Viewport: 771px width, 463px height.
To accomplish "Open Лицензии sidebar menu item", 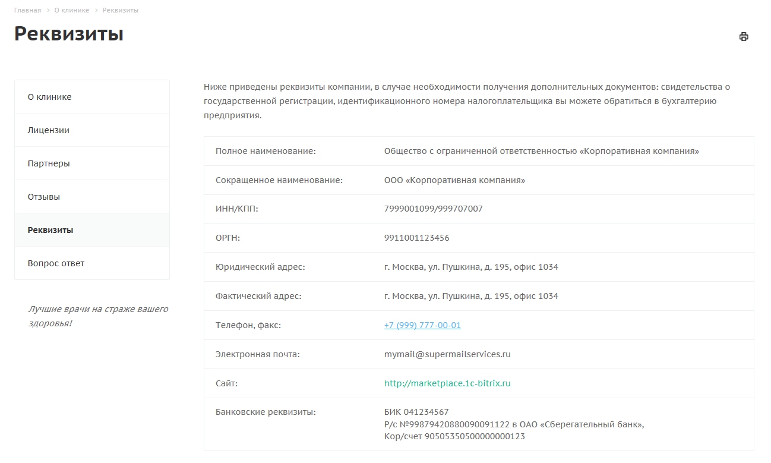I will pyautogui.click(x=92, y=130).
